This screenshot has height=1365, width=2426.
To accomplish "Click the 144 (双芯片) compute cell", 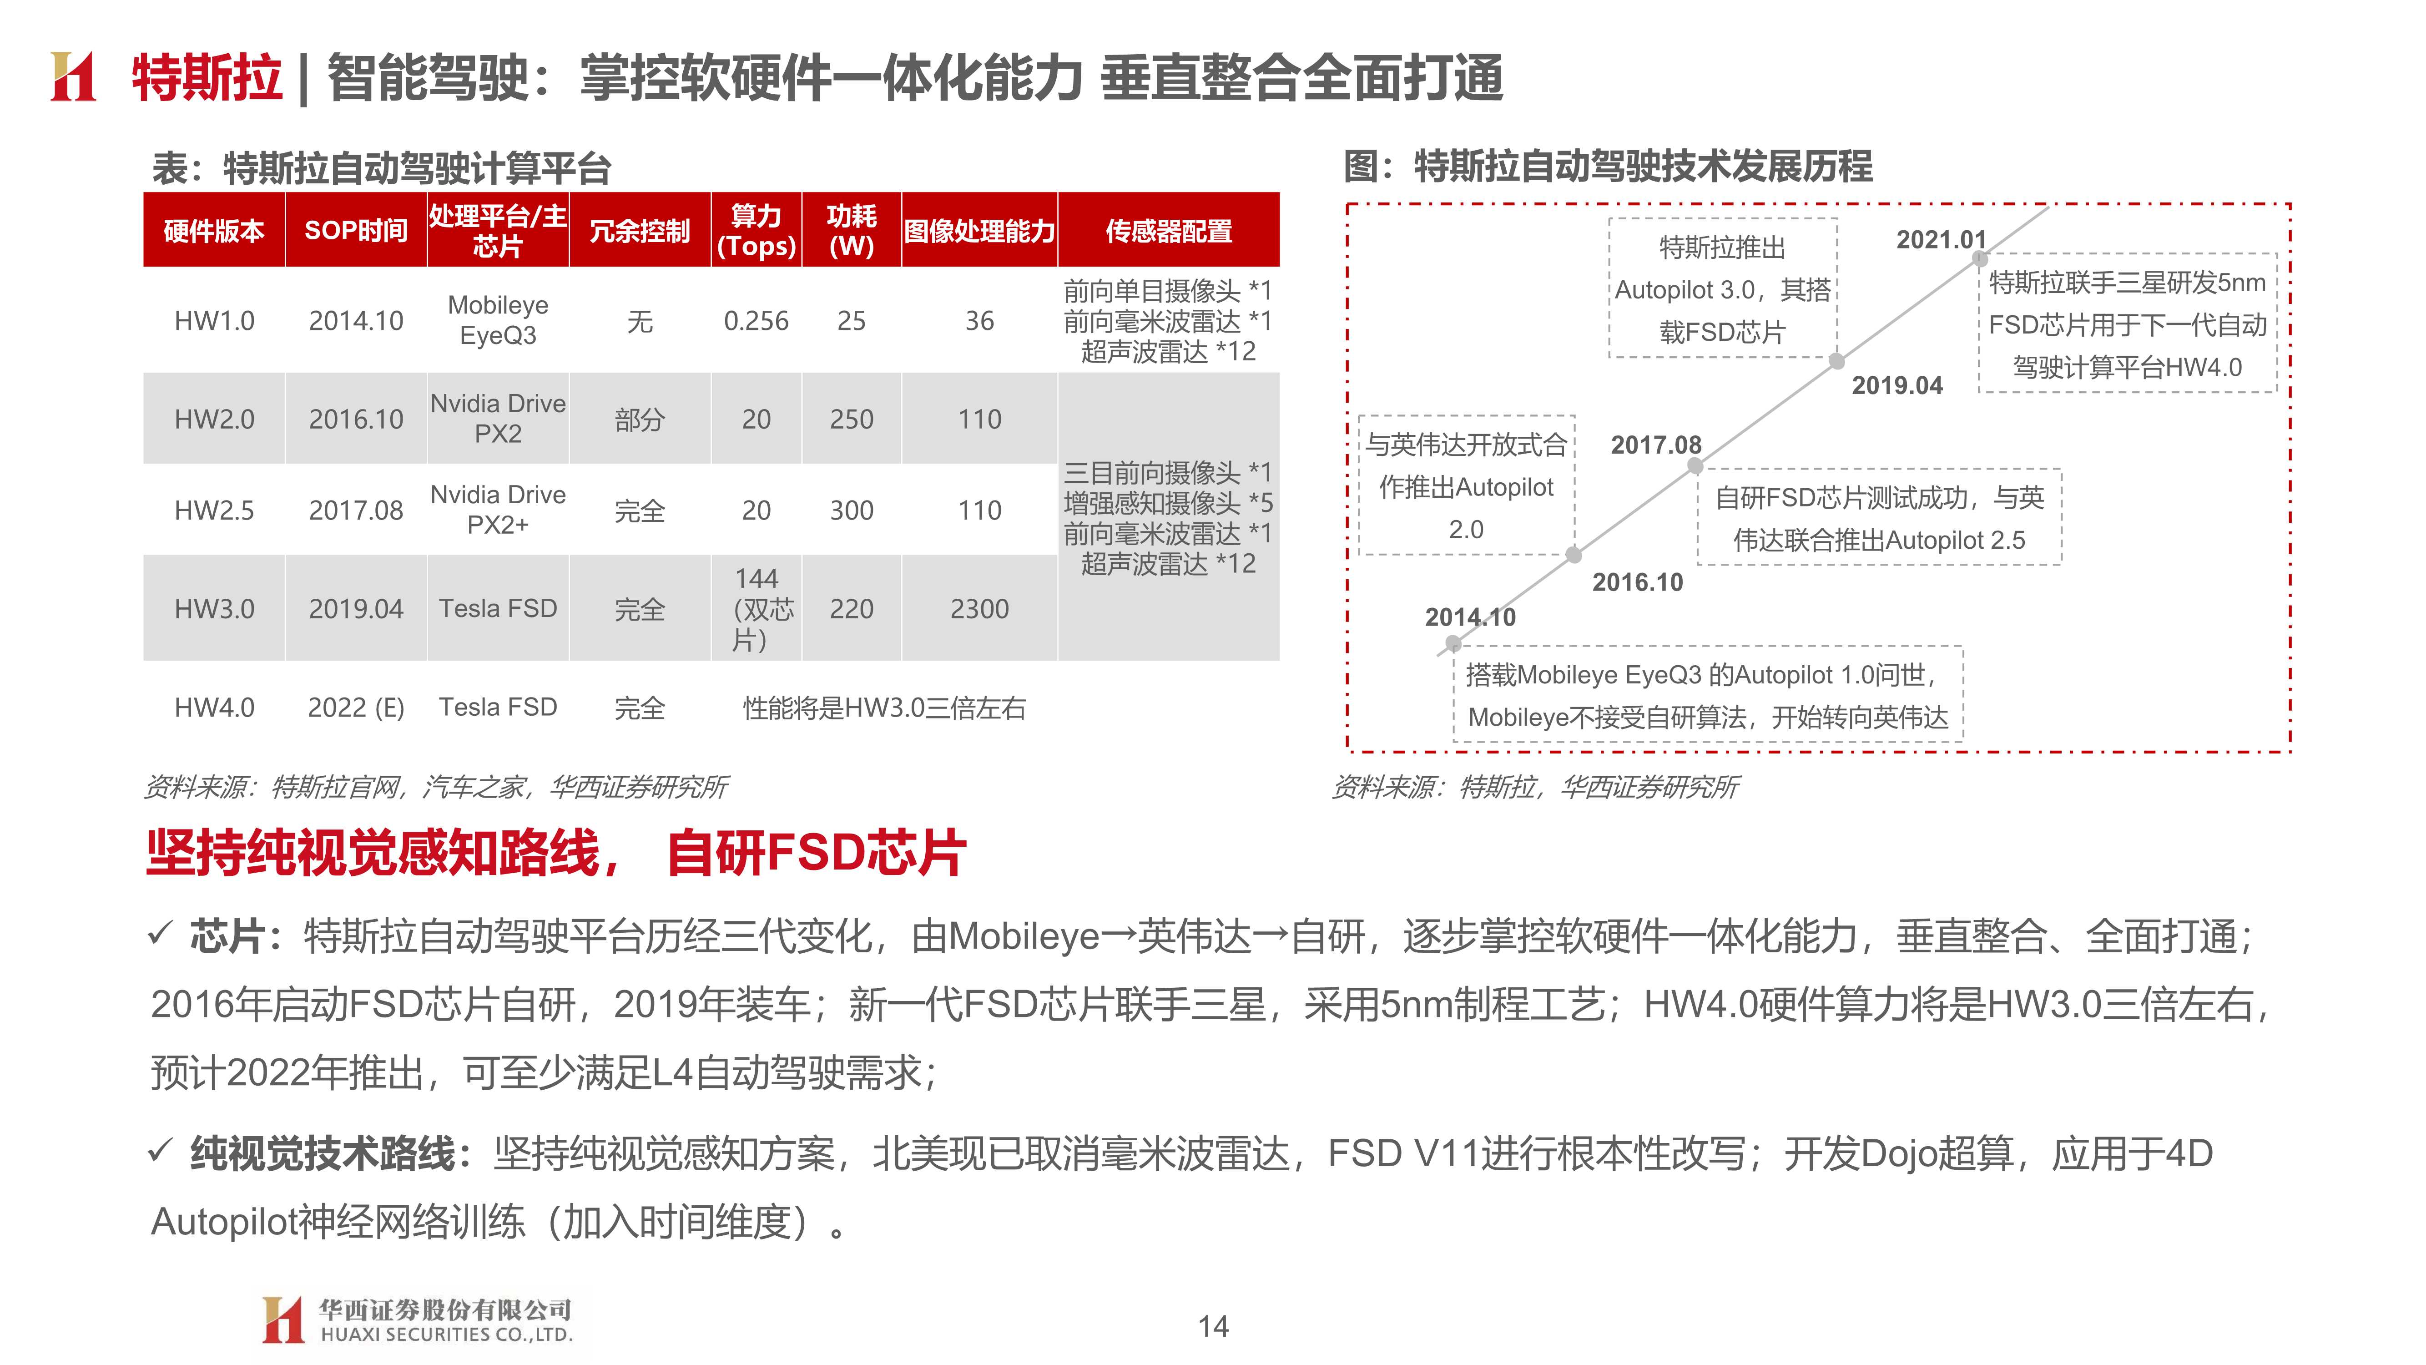I will click(756, 608).
